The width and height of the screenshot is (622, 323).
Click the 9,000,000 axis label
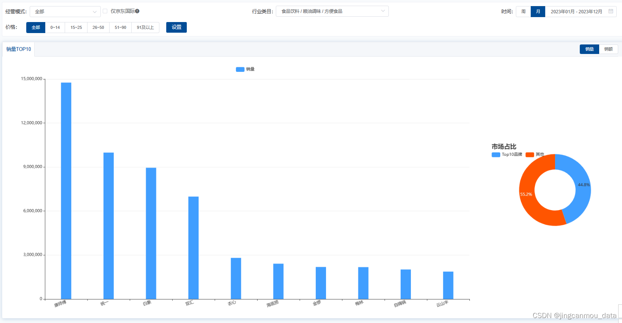[x=33, y=166]
